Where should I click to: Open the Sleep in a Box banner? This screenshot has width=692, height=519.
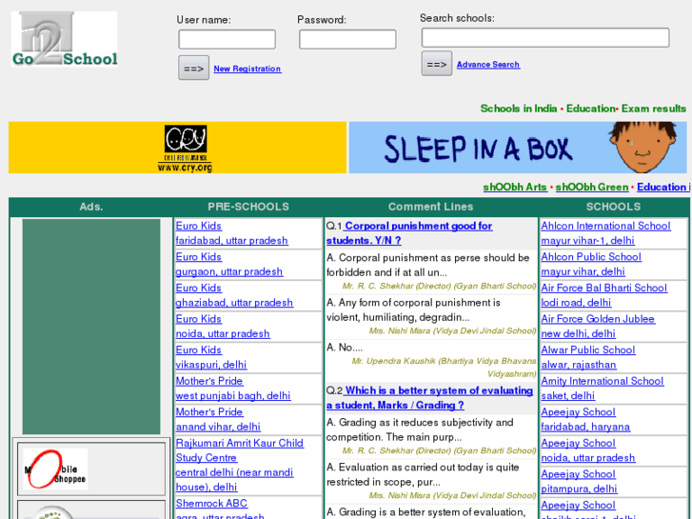518,148
